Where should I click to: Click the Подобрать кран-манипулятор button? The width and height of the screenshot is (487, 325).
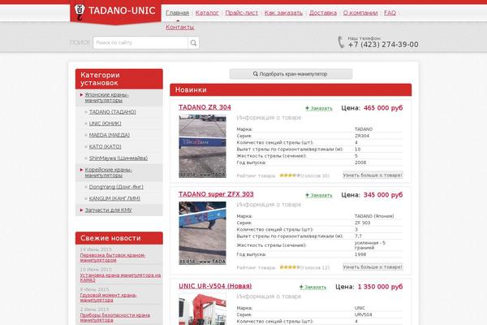(x=291, y=74)
